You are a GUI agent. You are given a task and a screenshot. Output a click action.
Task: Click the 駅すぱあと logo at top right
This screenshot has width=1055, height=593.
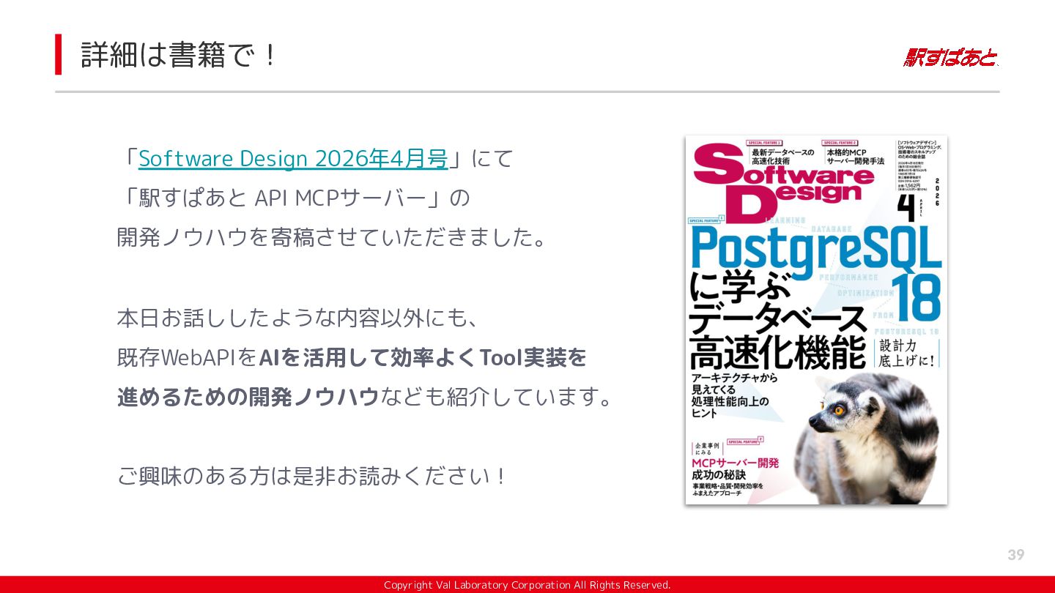(950, 57)
